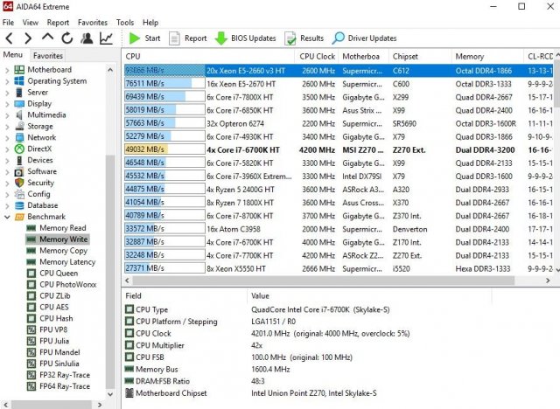Click the navigate Back arrow icon

click(9, 38)
